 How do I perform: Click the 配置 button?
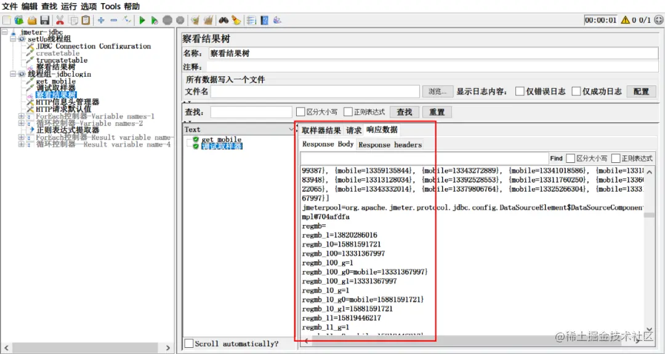(641, 92)
